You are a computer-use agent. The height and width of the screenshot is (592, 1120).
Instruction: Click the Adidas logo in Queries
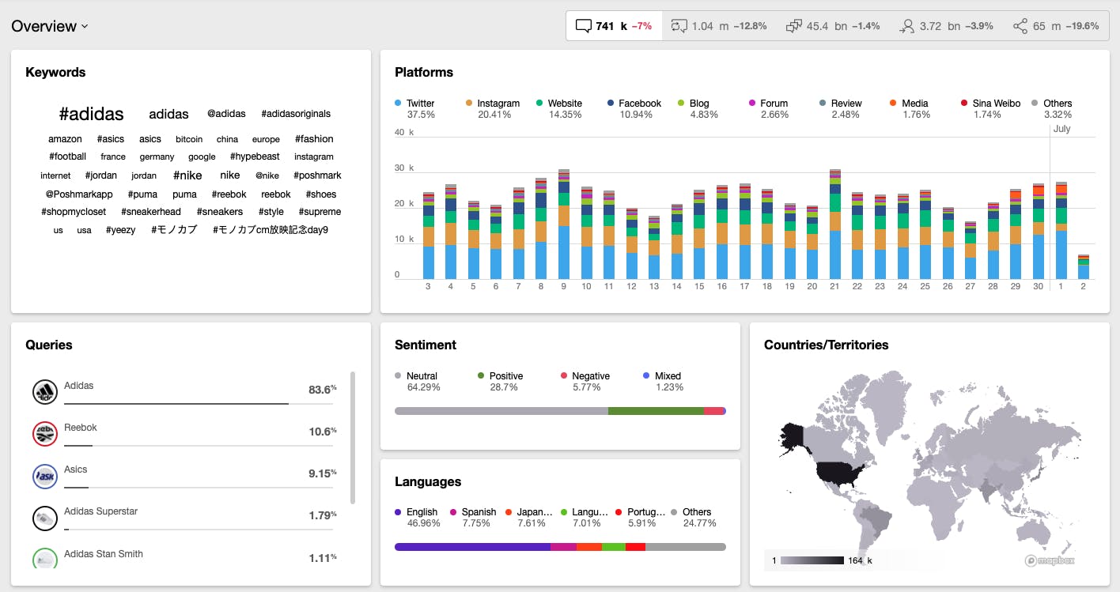[x=45, y=391]
